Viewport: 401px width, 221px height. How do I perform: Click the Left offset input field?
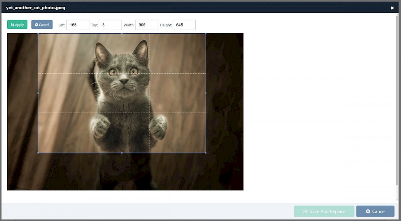(x=78, y=25)
